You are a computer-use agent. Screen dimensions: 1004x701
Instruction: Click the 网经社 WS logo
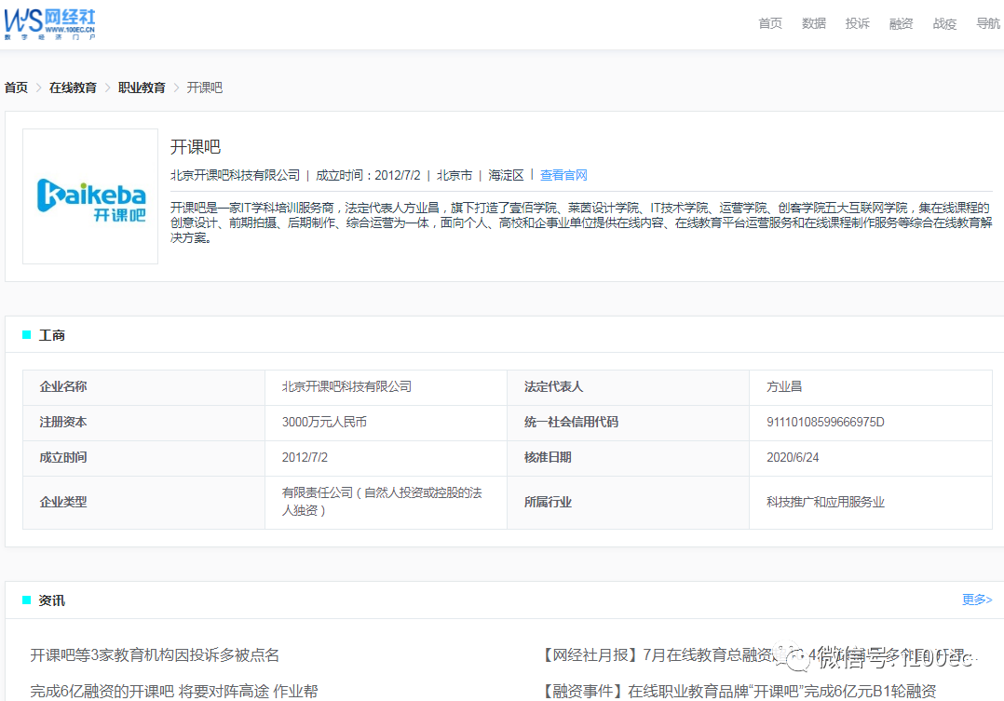49,23
